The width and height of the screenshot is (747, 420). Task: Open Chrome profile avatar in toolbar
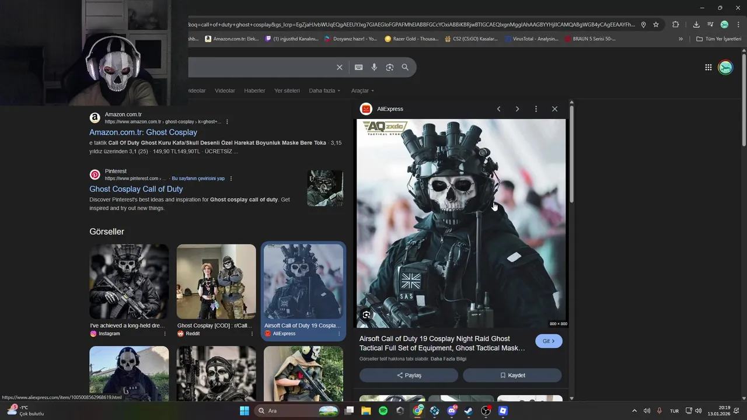(724, 24)
